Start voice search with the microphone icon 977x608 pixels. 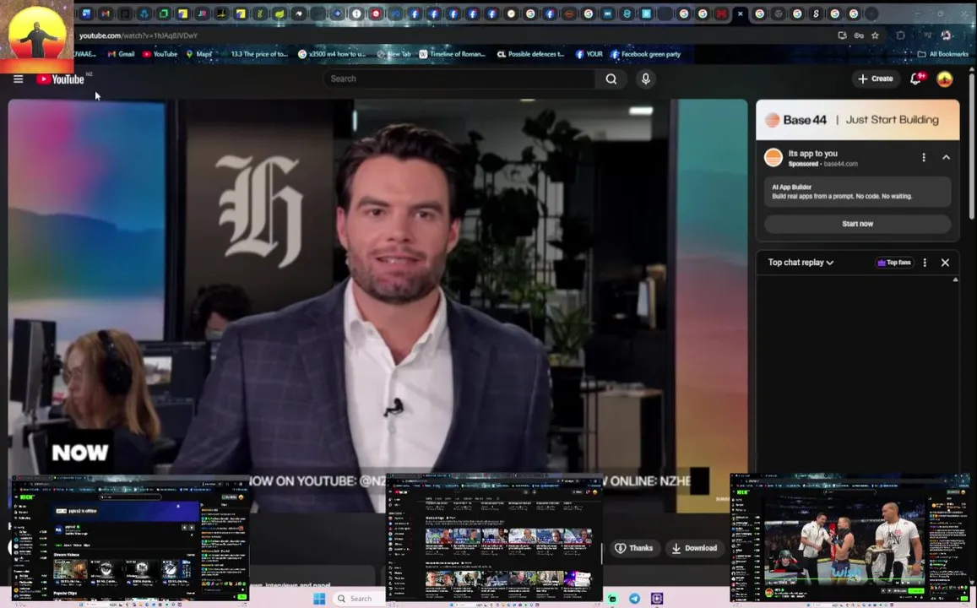645,79
